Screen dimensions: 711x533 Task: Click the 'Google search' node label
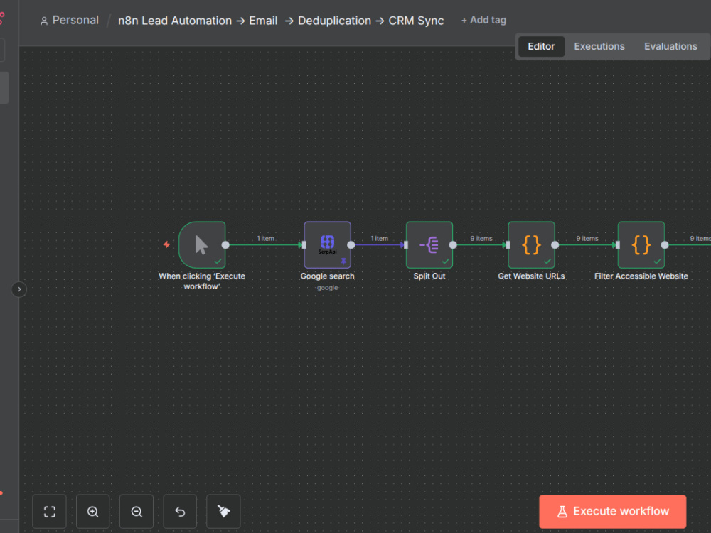pos(327,276)
